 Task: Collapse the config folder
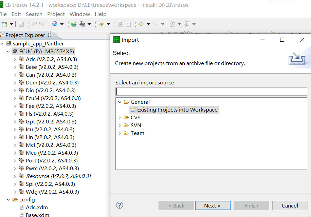[8, 200]
